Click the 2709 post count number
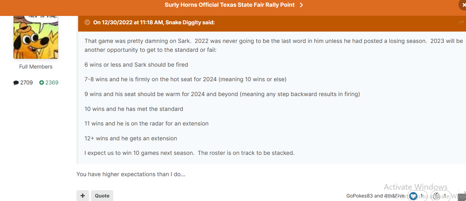The height and width of the screenshot is (201, 466). click(27, 83)
